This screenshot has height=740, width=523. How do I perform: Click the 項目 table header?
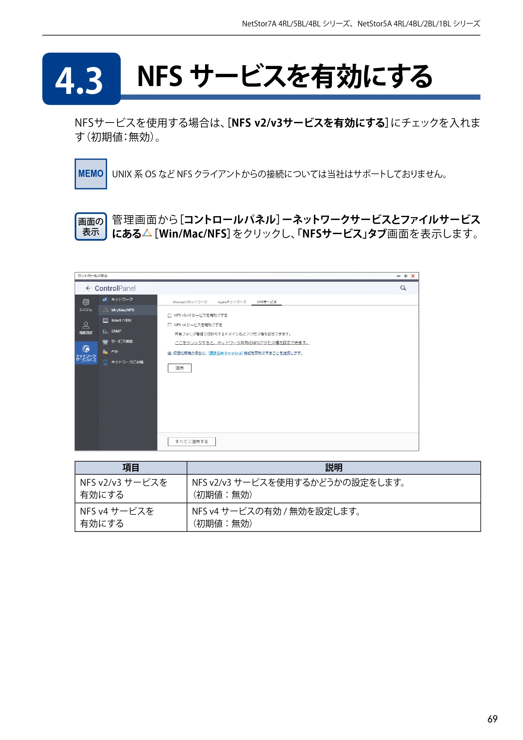tap(131, 468)
